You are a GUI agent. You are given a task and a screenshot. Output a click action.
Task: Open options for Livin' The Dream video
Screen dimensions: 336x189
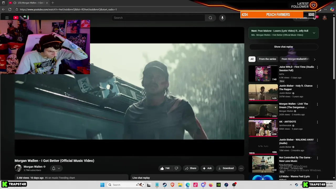point(317,104)
